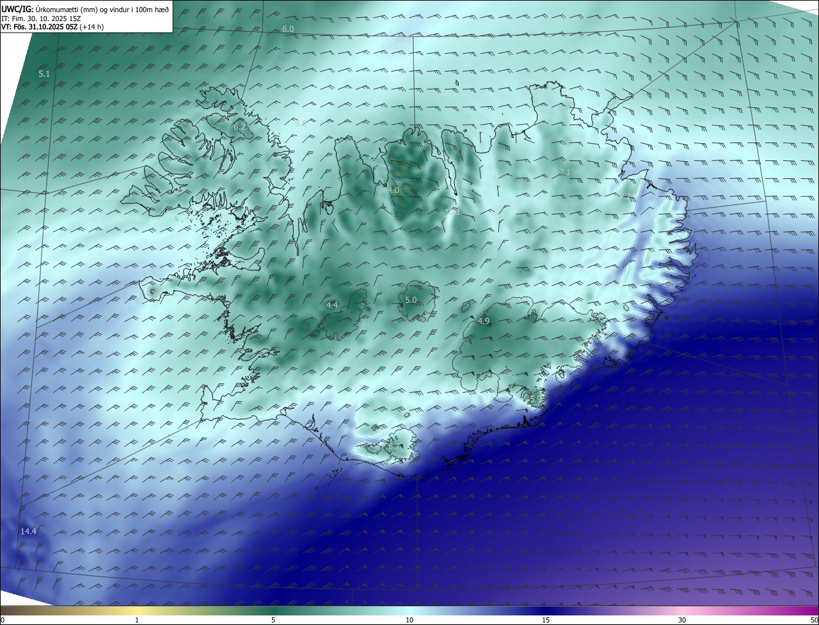Click the 7.1 value label in northeast Iceland
Screen dimensions: 819x625
point(564,173)
